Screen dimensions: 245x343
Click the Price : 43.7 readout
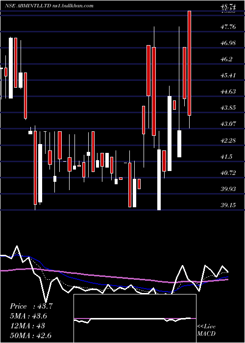point(31,306)
